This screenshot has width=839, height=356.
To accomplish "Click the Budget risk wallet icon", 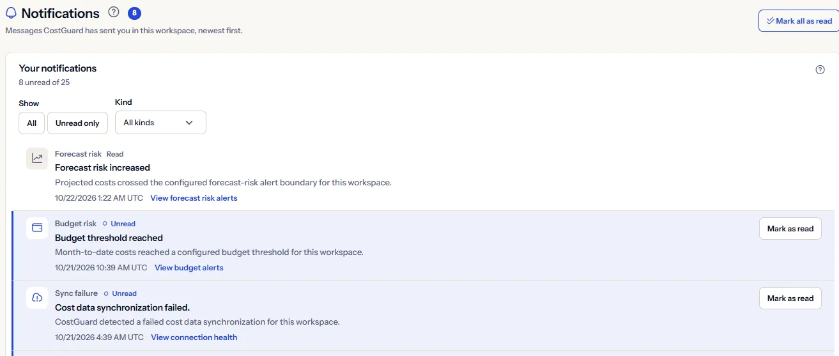I will (x=37, y=228).
